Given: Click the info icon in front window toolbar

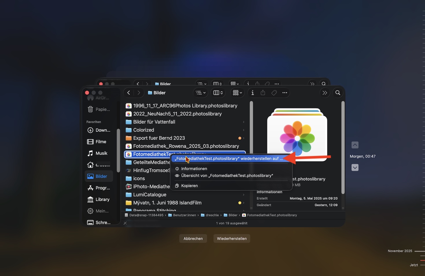Looking at the screenshot, I should [x=253, y=93].
